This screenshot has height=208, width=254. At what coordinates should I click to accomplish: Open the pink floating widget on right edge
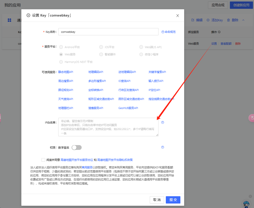click(x=251, y=118)
